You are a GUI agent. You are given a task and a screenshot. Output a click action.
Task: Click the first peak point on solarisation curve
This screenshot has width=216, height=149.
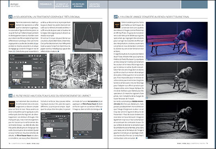click(x=90, y=26)
